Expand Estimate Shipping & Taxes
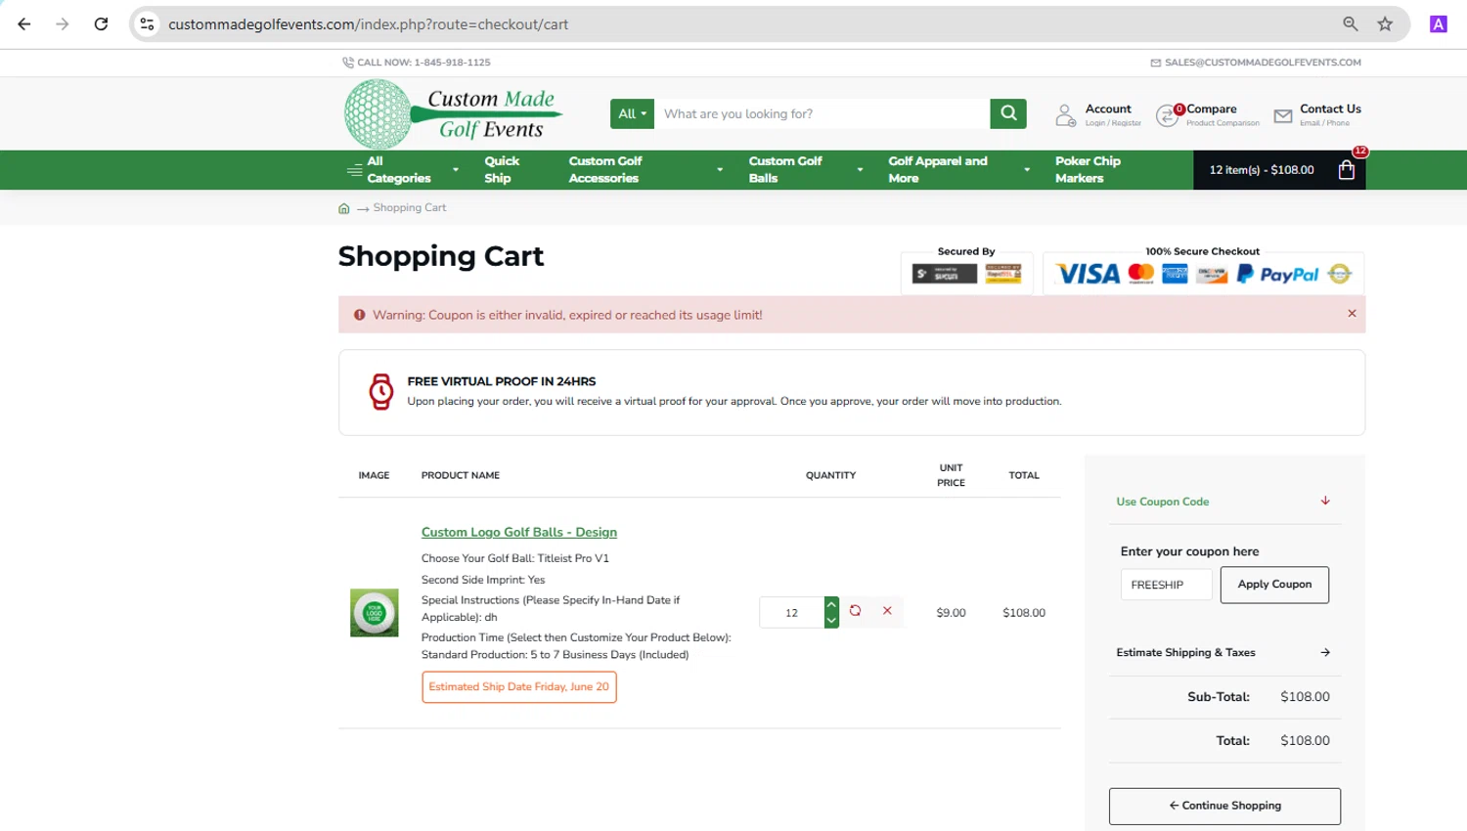Viewport: 1467px width, 831px height. pos(1223,652)
